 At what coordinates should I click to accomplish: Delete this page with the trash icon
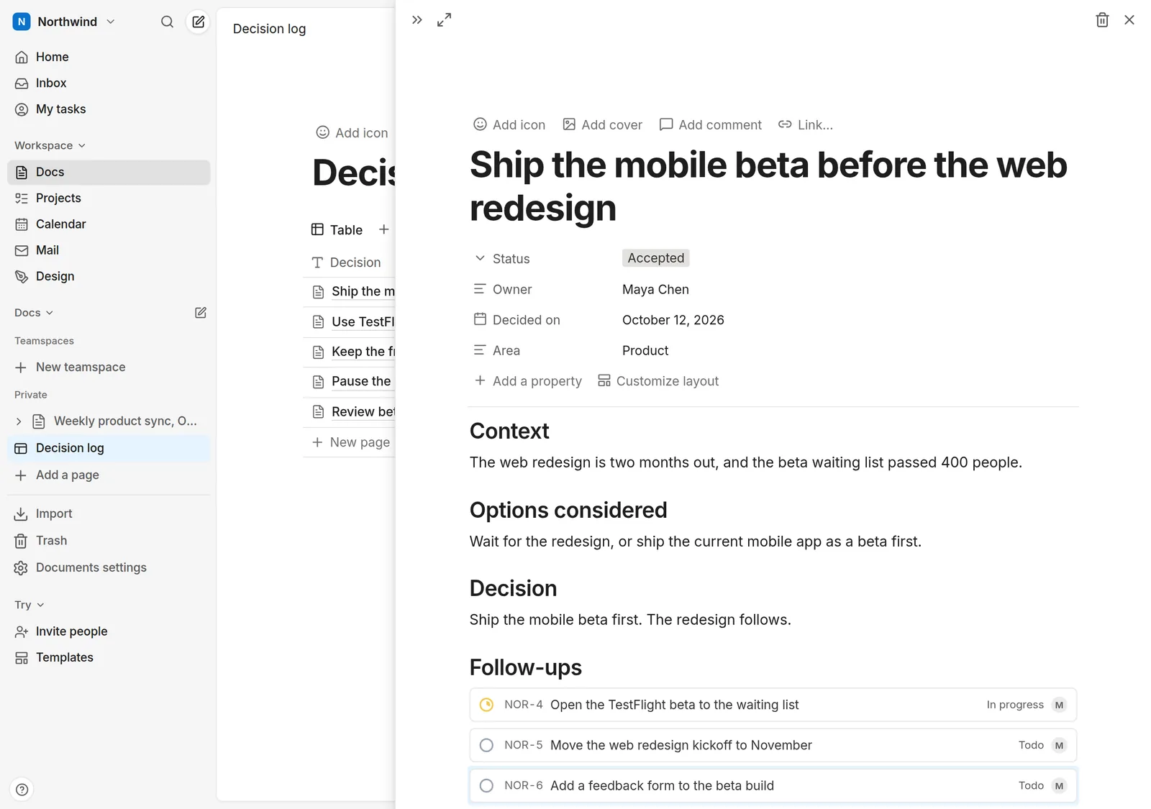[1102, 20]
